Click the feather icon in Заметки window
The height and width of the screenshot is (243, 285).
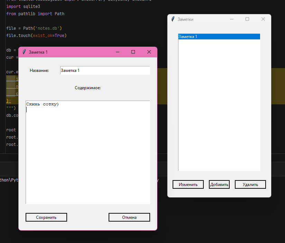[173, 19]
